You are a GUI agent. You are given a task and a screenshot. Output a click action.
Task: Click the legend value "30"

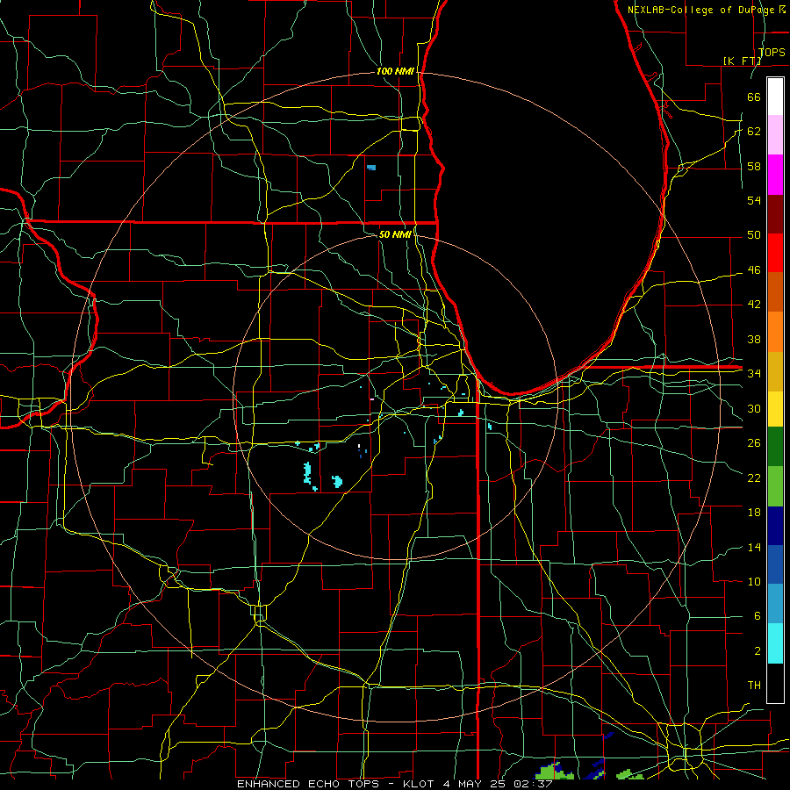coord(754,408)
